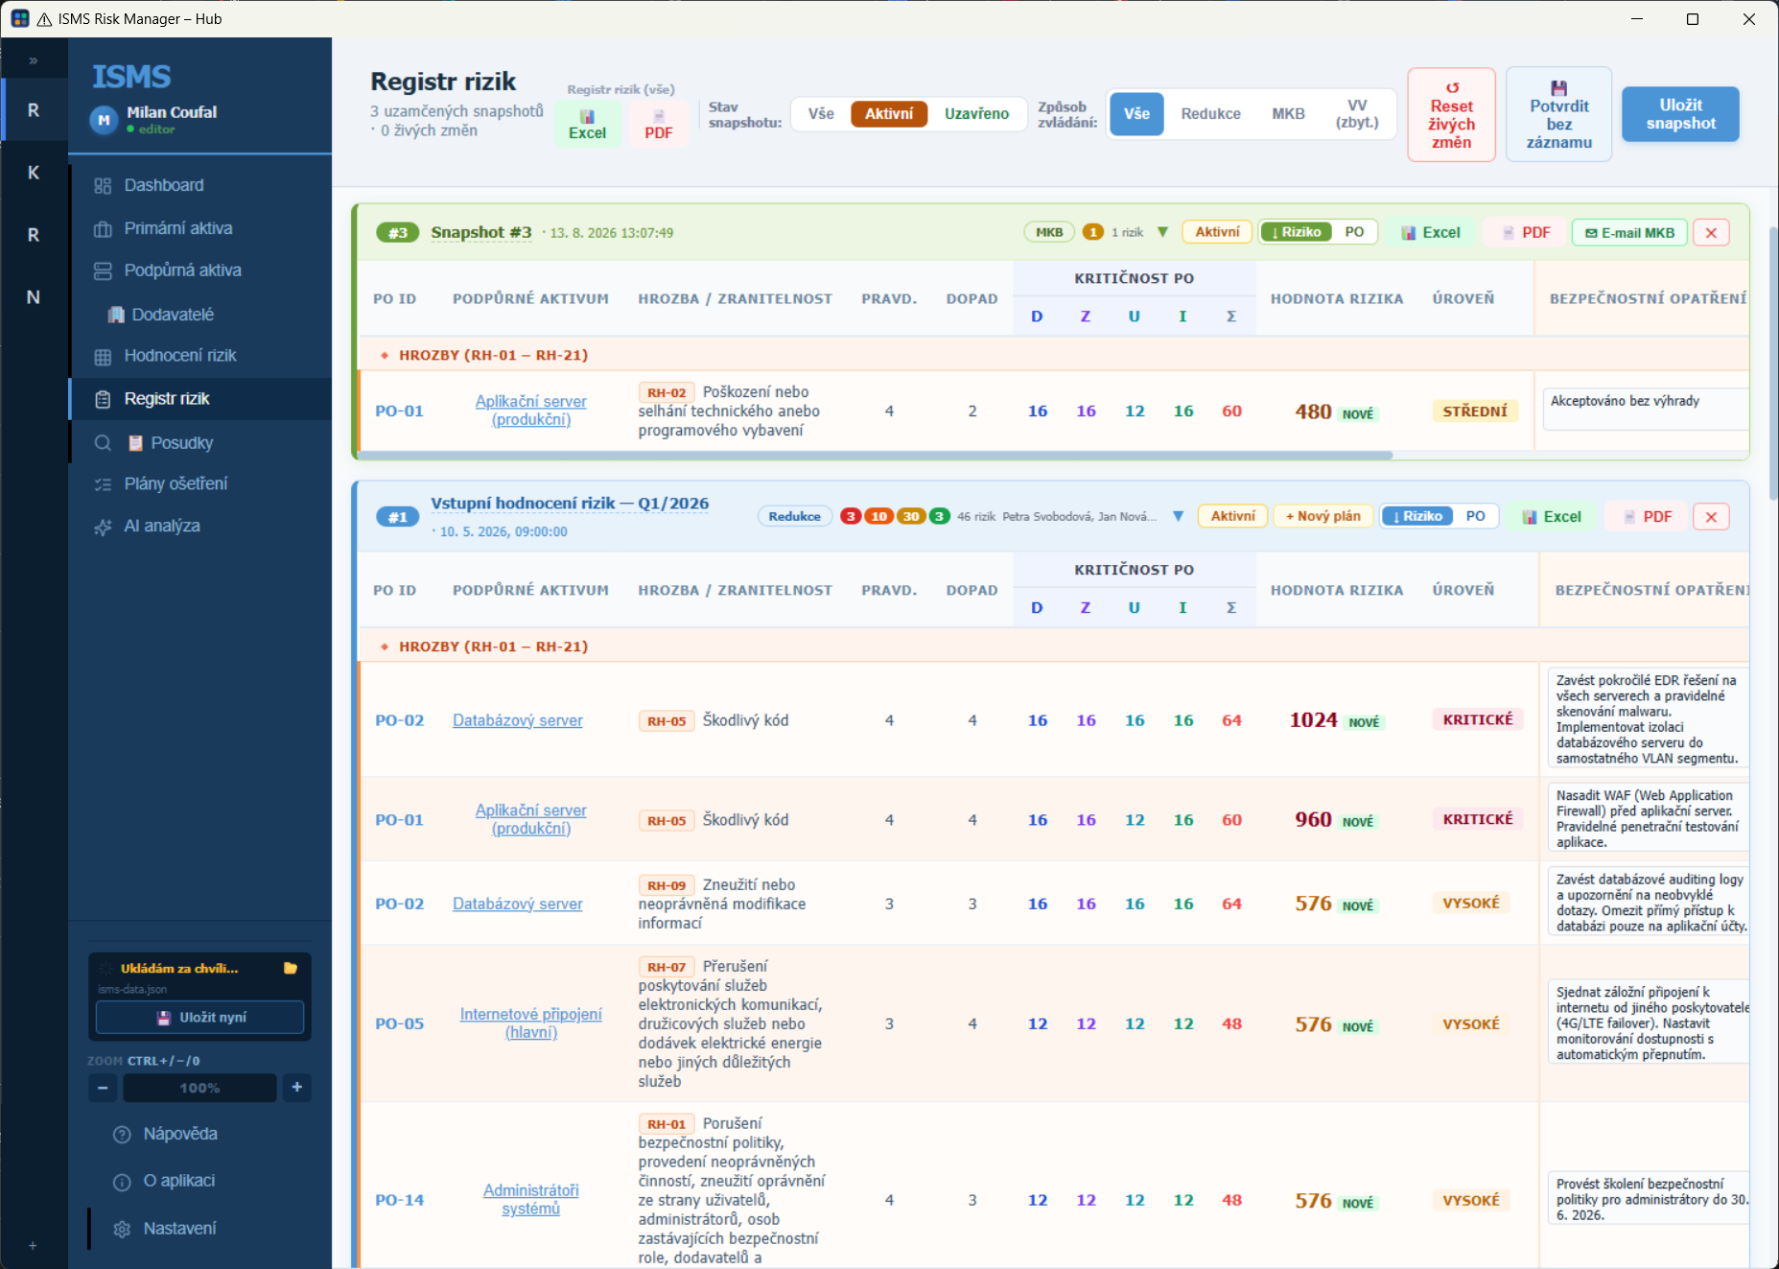1779x1269 pixels.
Task: Click the Uložit nyní button
Action: point(200,1018)
